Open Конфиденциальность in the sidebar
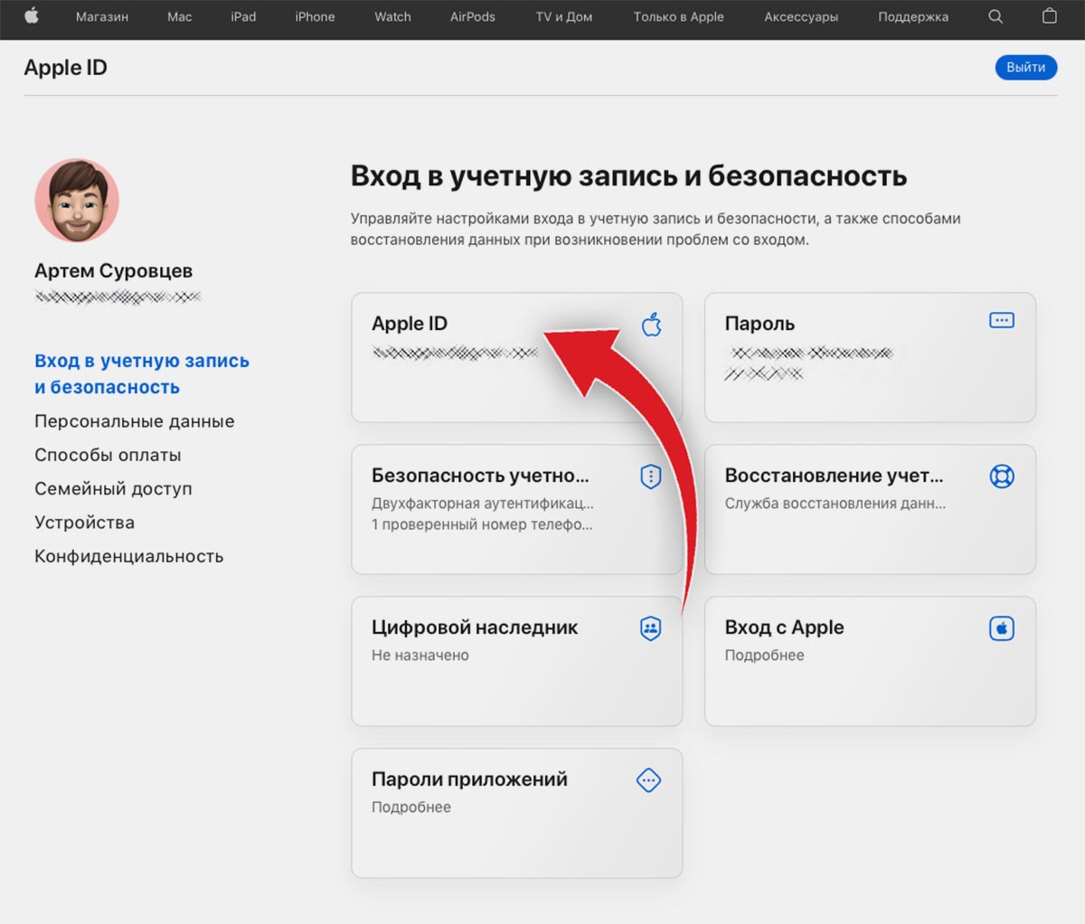This screenshot has height=924, width=1085. tap(128, 557)
